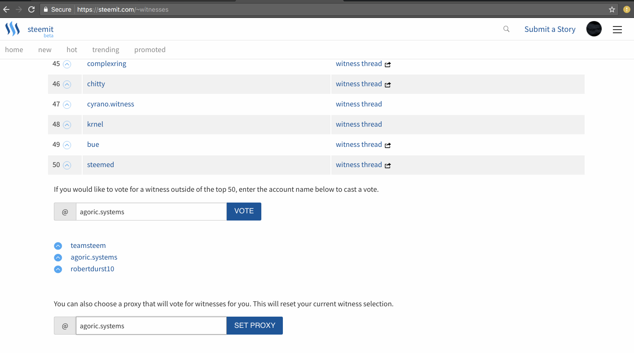Upvote witness complexring
The width and height of the screenshot is (634, 353).
coord(67,64)
